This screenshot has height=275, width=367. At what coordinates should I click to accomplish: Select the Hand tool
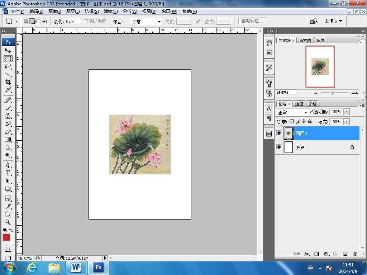click(8, 214)
